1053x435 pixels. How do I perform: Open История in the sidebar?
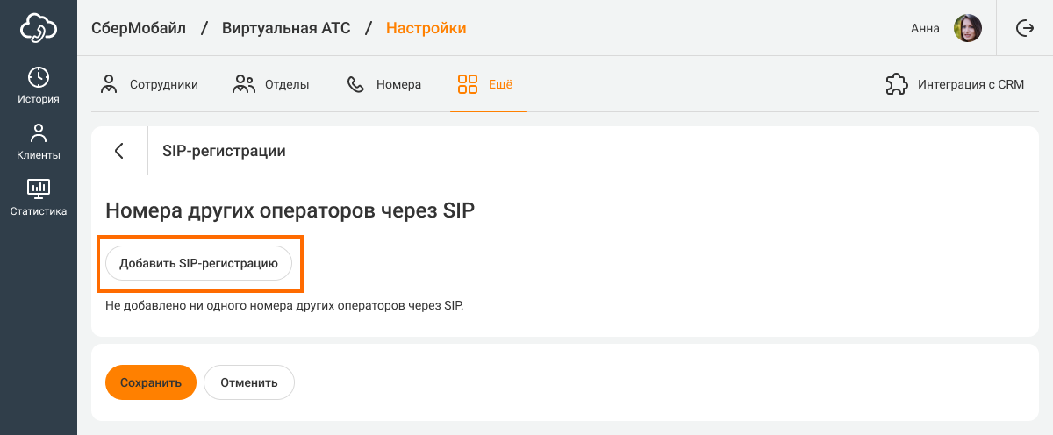[39, 86]
